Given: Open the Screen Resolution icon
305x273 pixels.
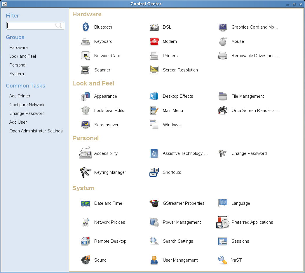Looking at the screenshot, I should [154, 70].
